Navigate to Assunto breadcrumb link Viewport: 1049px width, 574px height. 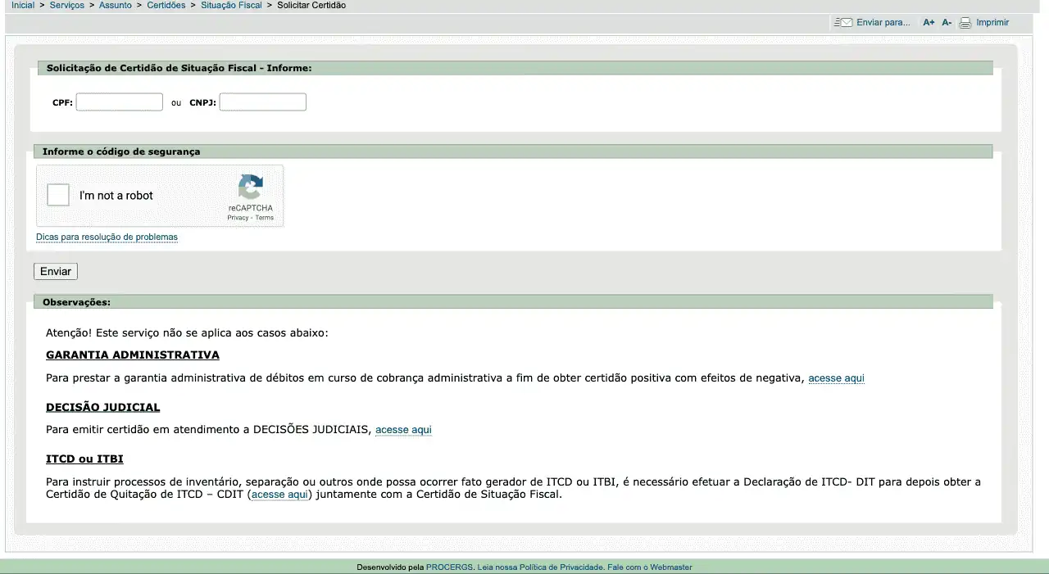tap(116, 5)
